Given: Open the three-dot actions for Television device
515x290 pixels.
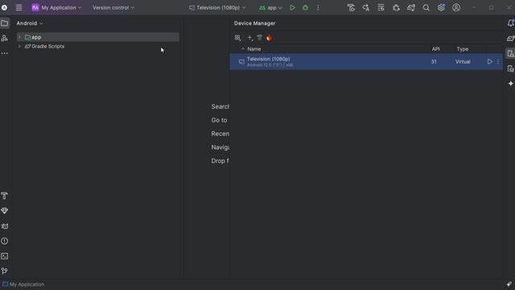Looking at the screenshot, I should point(498,61).
